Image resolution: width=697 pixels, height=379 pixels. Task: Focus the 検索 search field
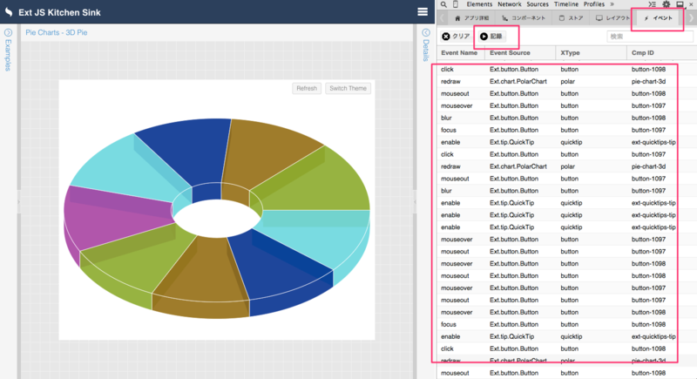point(649,37)
